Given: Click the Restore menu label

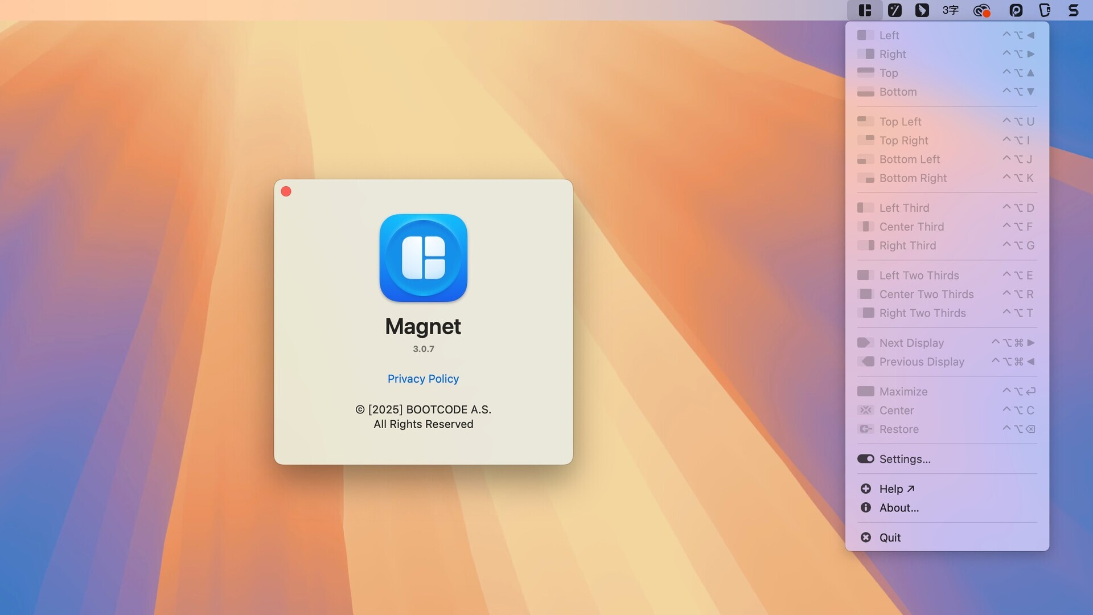Looking at the screenshot, I should [x=899, y=429].
